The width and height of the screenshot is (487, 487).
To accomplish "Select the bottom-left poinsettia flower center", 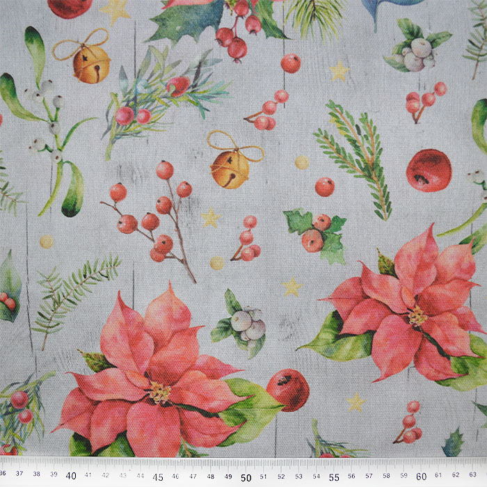I will click(159, 392).
